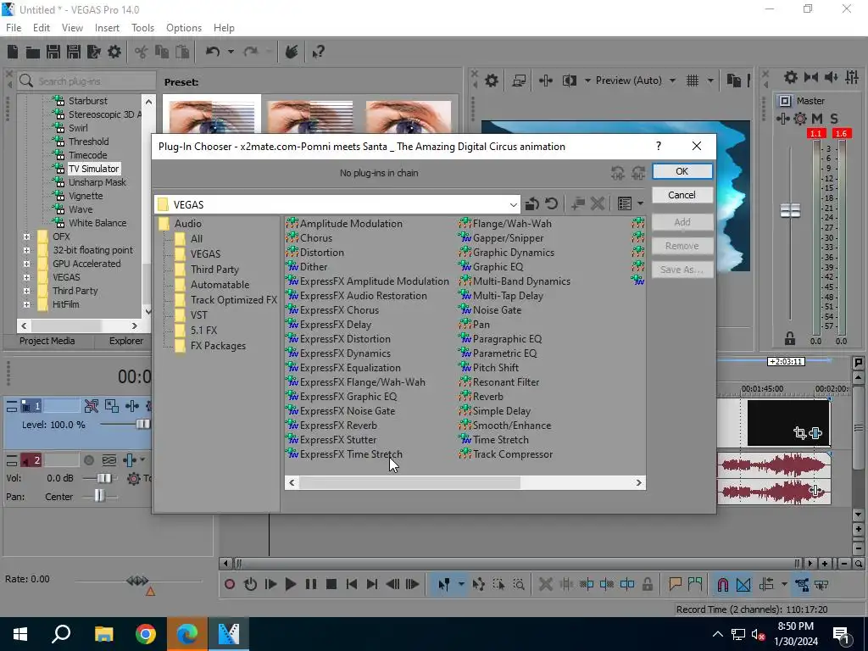Screen dimensions: 868x651
Task: Click the up-one-folder icon in Plug-In Chooser
Action: click(x=532, y=203)
